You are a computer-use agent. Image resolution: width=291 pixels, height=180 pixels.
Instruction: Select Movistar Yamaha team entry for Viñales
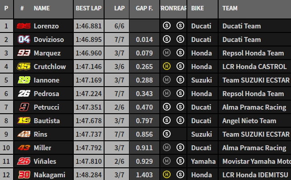(257, 162)
